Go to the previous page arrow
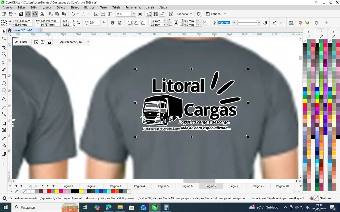 point(21,186)
